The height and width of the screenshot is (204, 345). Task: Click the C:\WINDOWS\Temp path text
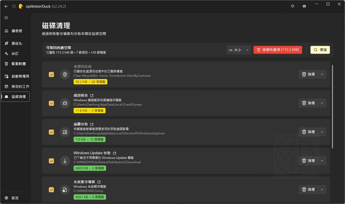[88, 191]
